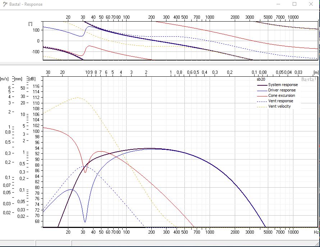Click the 116 dB axis tick label
This screenshot has height=247, width=320.
36,86
